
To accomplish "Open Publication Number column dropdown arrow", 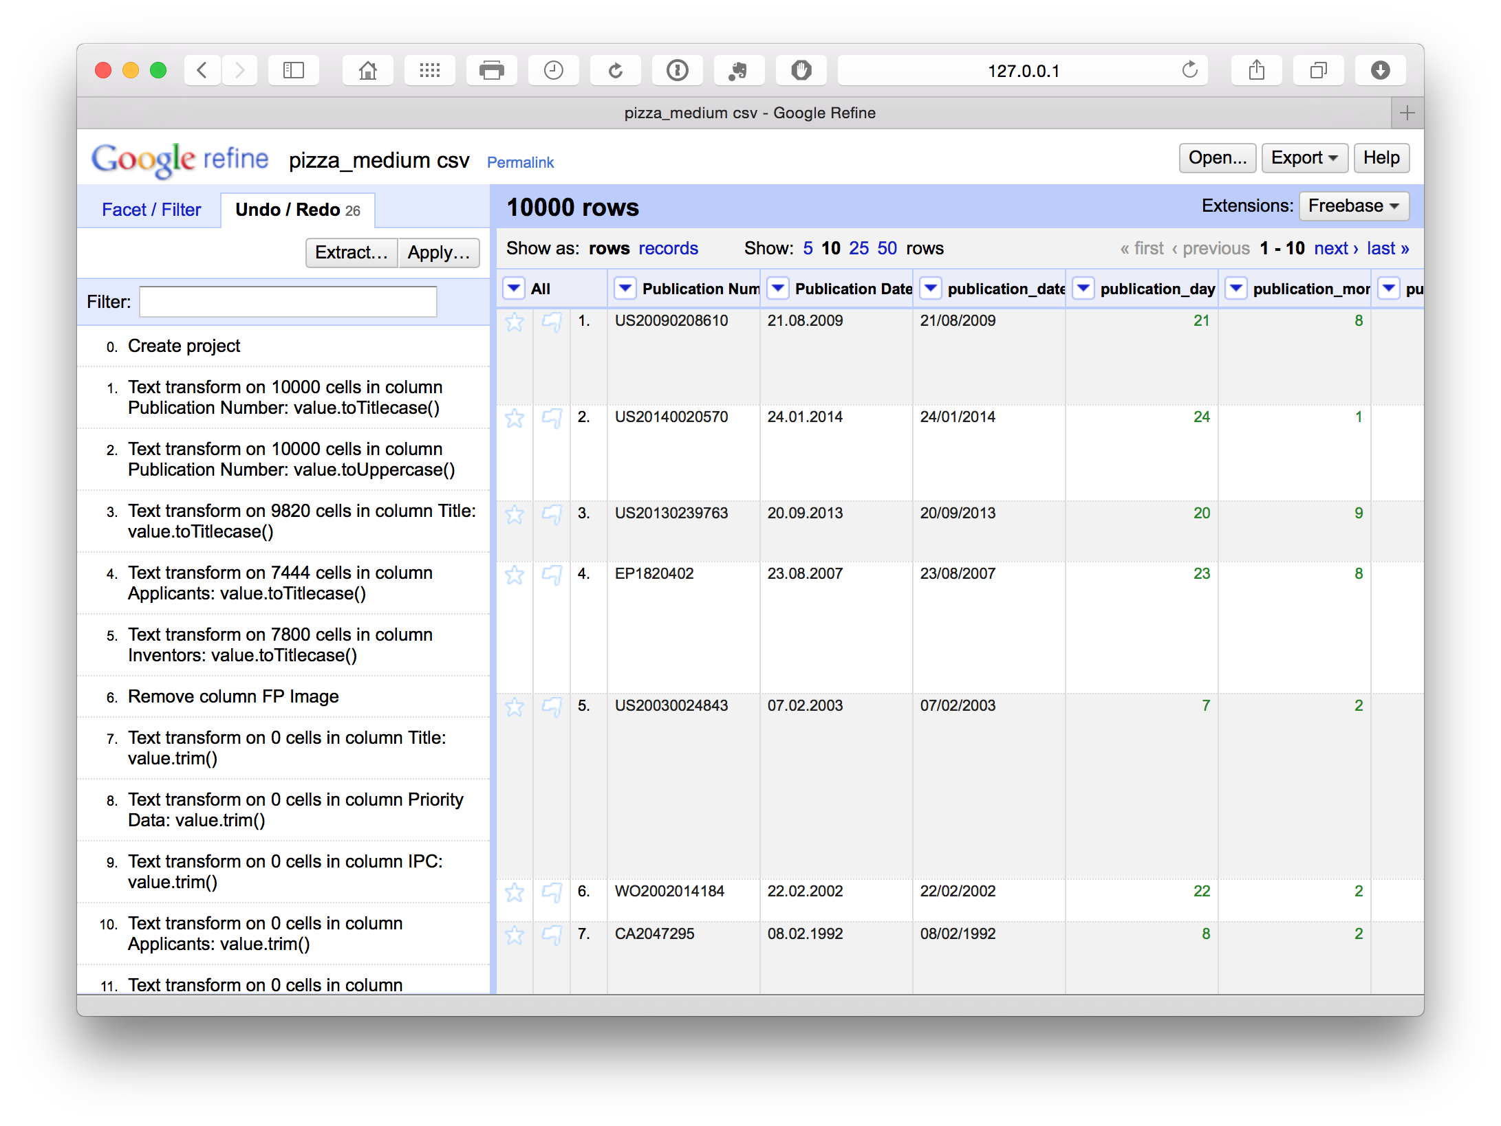I will [x=625, y=289].
